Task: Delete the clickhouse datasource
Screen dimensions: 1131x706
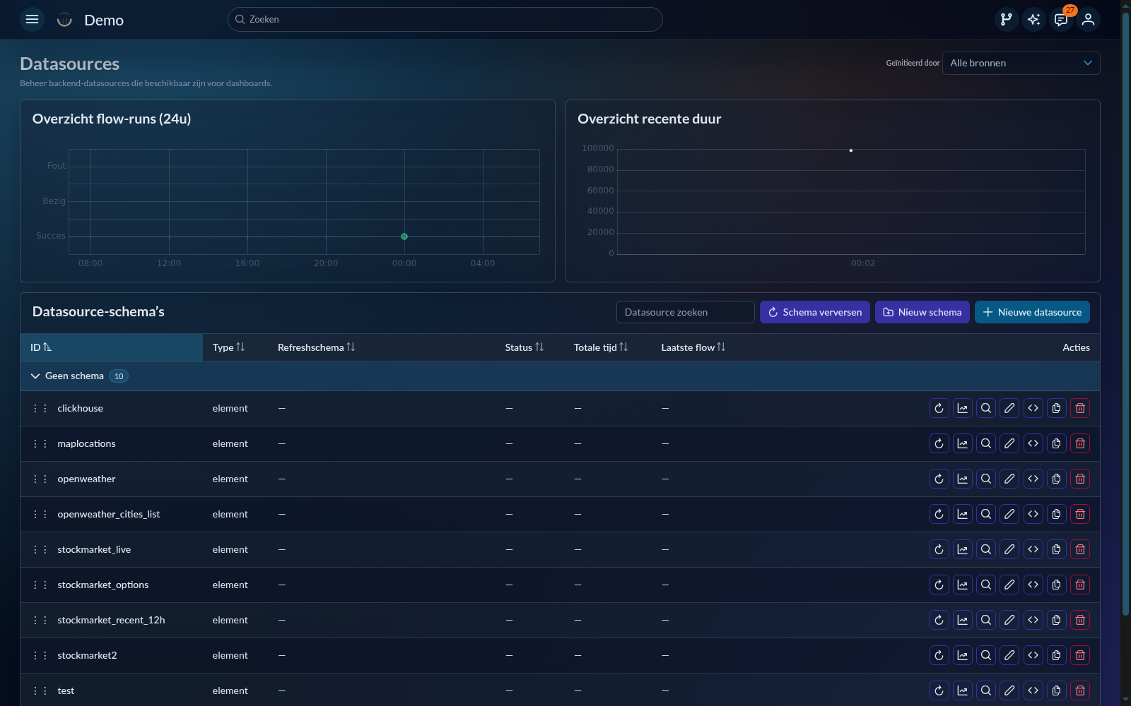Action: click(1080, 408)
